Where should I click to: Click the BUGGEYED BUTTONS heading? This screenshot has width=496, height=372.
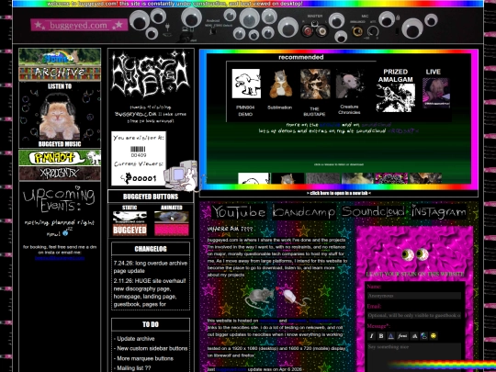click(x=151, y=197)
